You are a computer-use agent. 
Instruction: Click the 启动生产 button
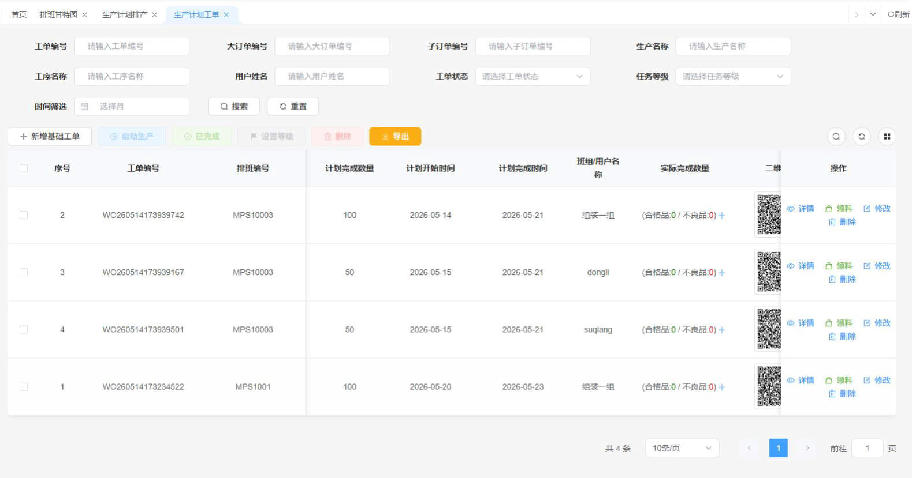tap(132, 137)
